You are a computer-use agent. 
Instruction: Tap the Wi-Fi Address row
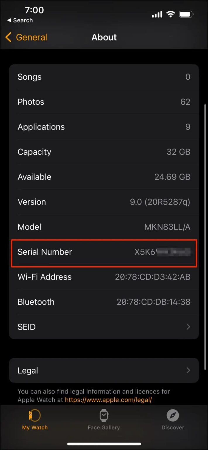click(104, 277)
